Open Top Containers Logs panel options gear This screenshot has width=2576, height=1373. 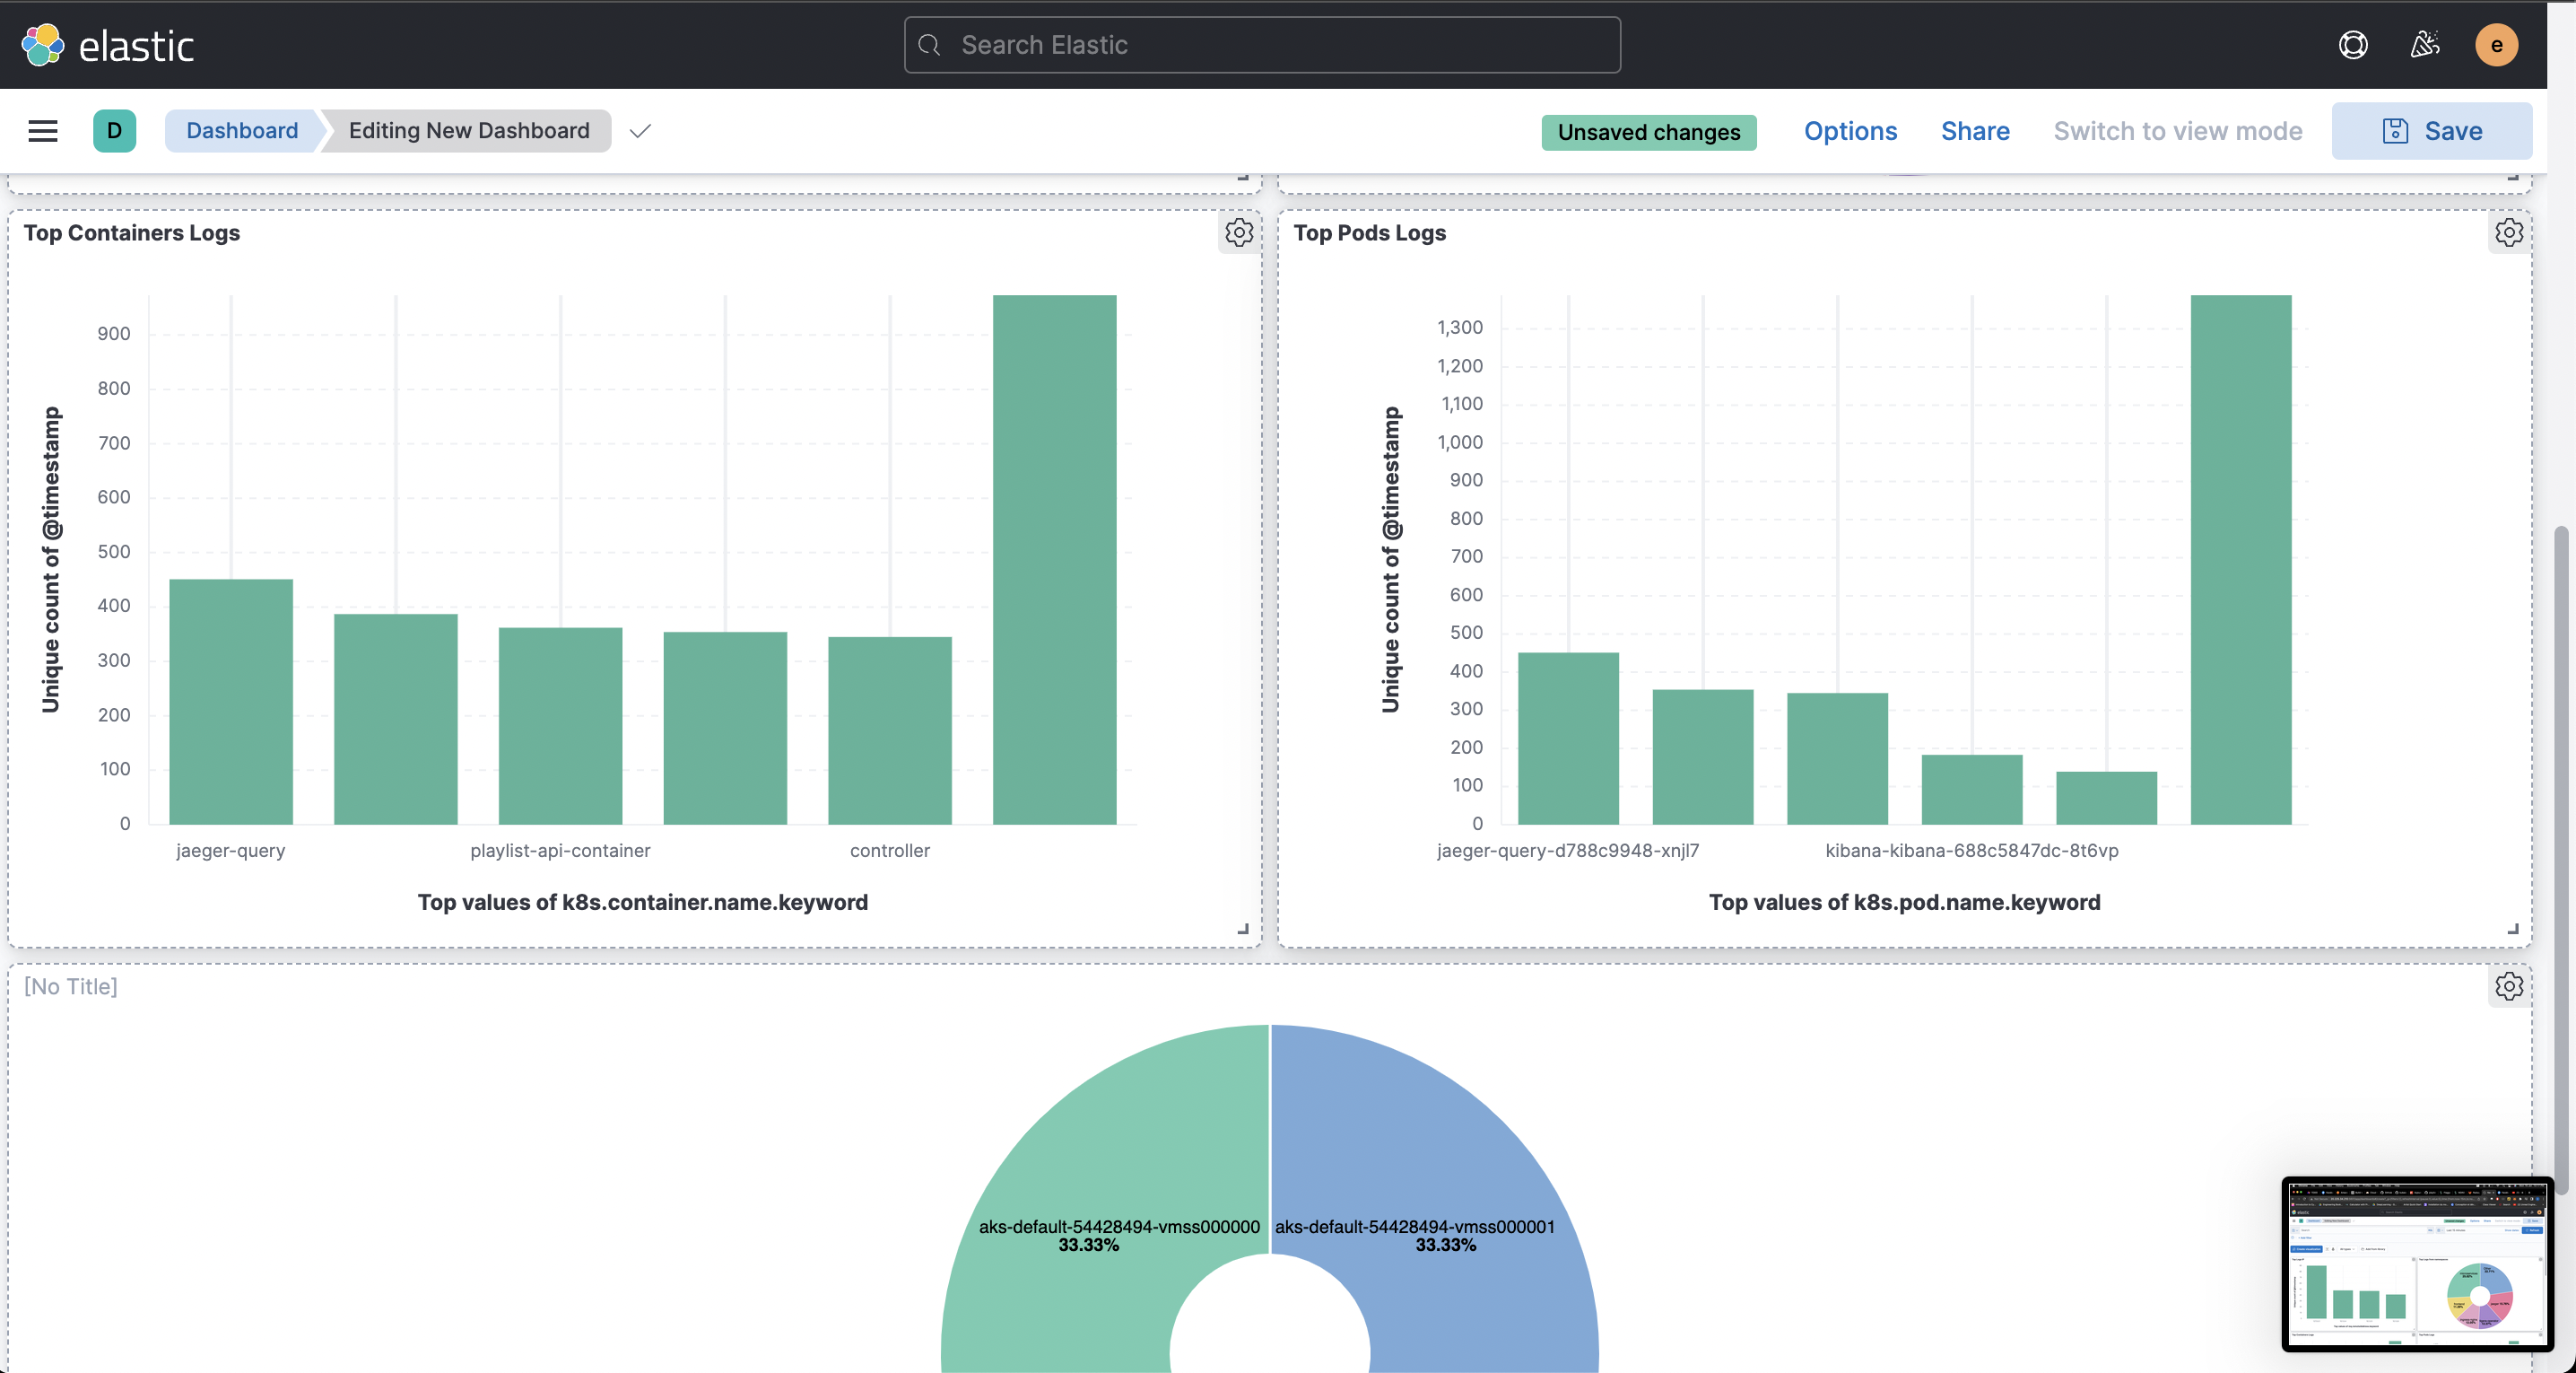tap(1239, 232)
